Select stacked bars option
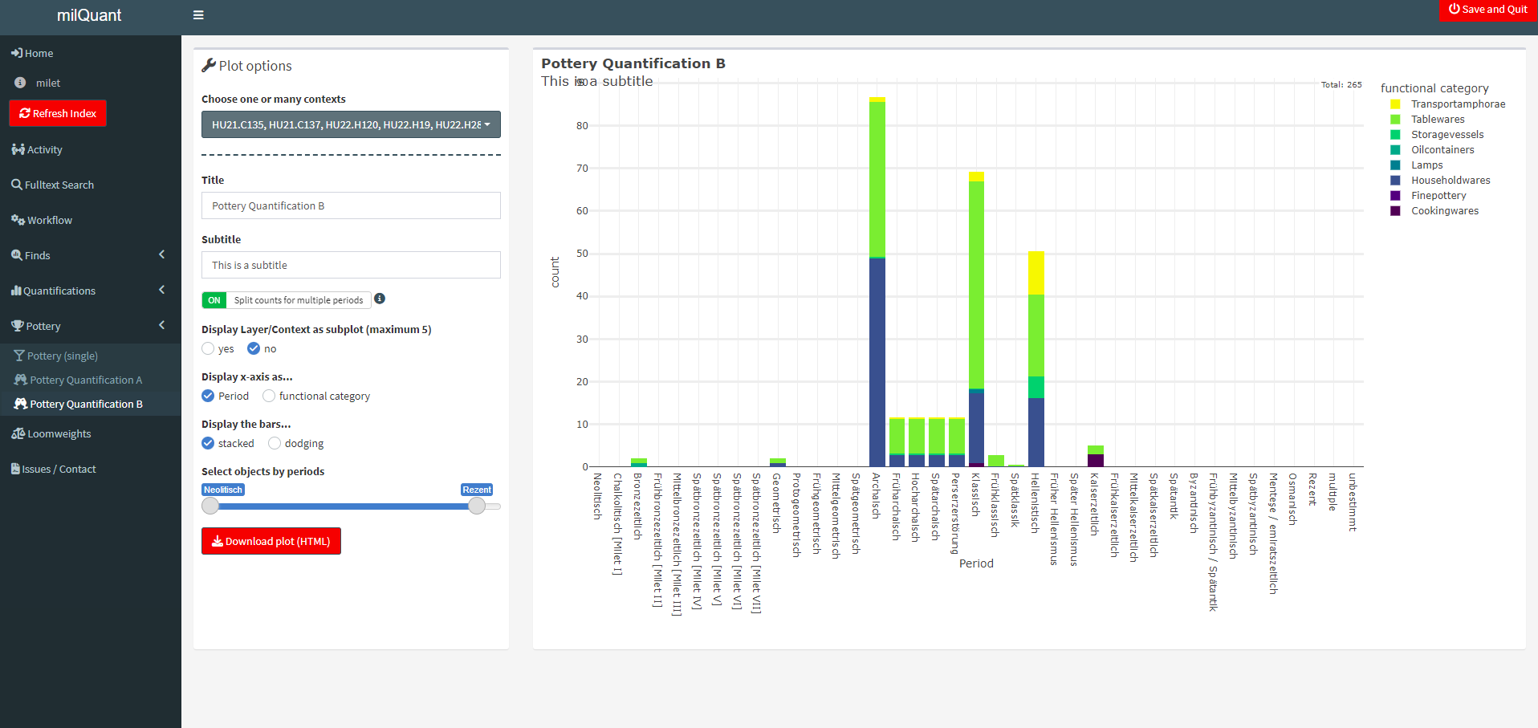 (x=208, y=443)
